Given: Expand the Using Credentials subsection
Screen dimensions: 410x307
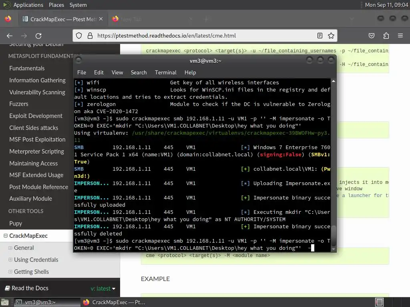Looking at the screenshot, I should pyautogui.click(x=10, y=260).
